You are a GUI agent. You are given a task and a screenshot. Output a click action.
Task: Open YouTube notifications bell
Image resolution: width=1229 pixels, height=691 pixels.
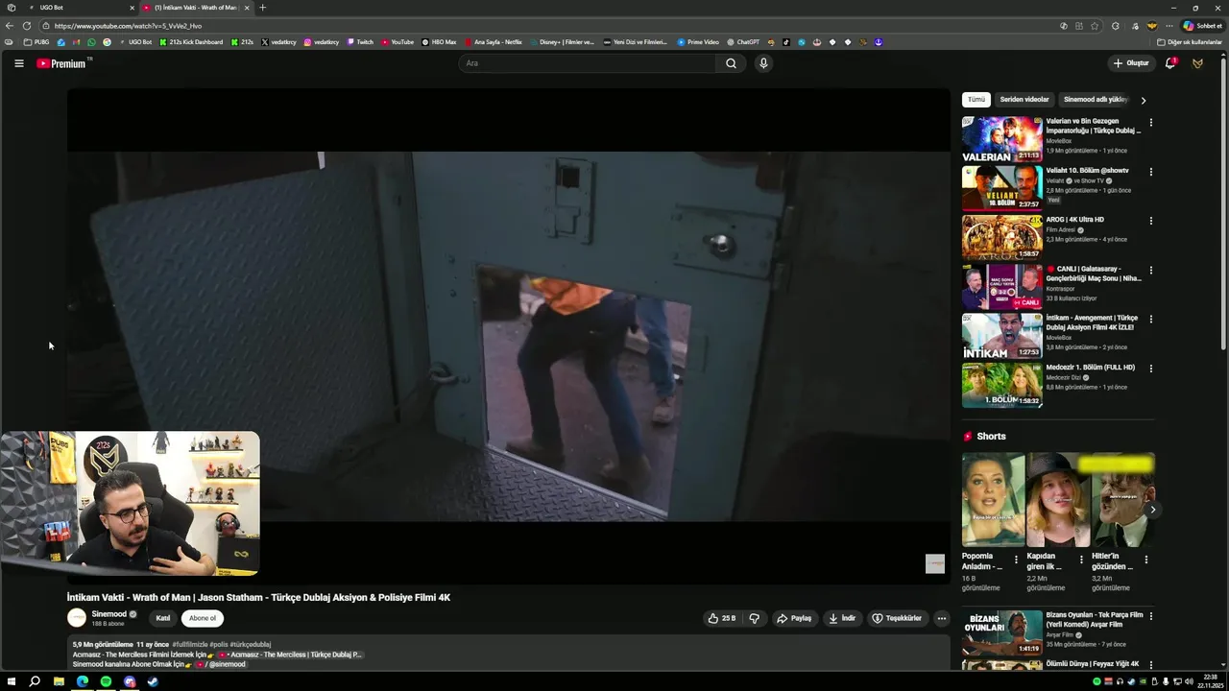click(x=1170, y=63)
